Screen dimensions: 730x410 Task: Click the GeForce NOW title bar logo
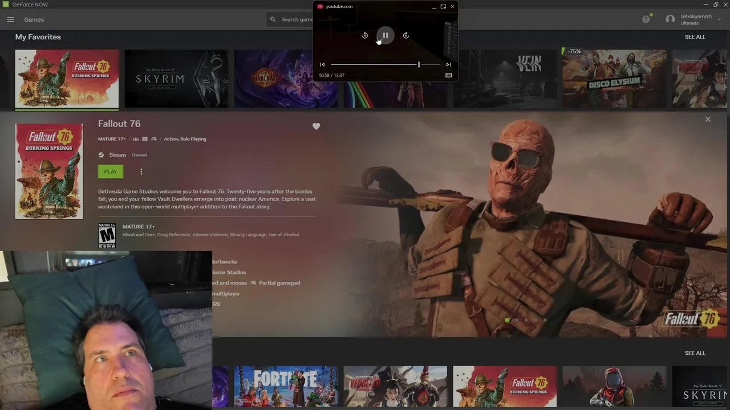[x=6, y=5]
